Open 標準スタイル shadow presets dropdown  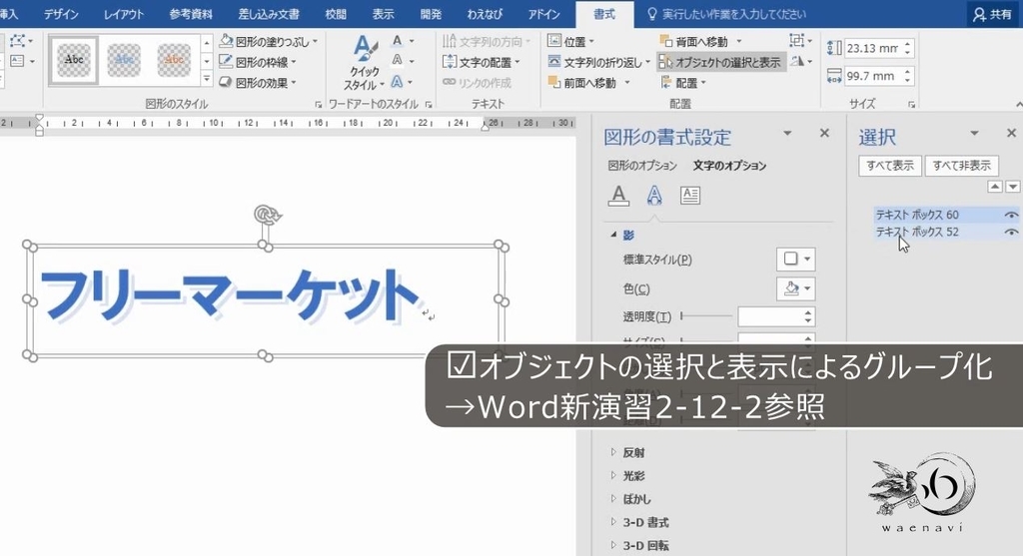tap(795, 259)
